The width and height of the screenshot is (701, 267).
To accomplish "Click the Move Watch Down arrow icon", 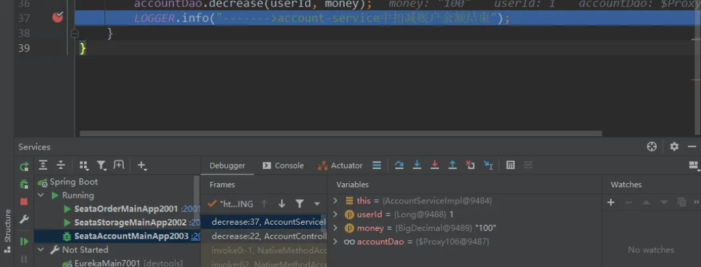I will 664,202.
